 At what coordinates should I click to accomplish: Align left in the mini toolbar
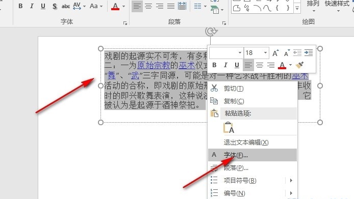[x=248, y=65]
